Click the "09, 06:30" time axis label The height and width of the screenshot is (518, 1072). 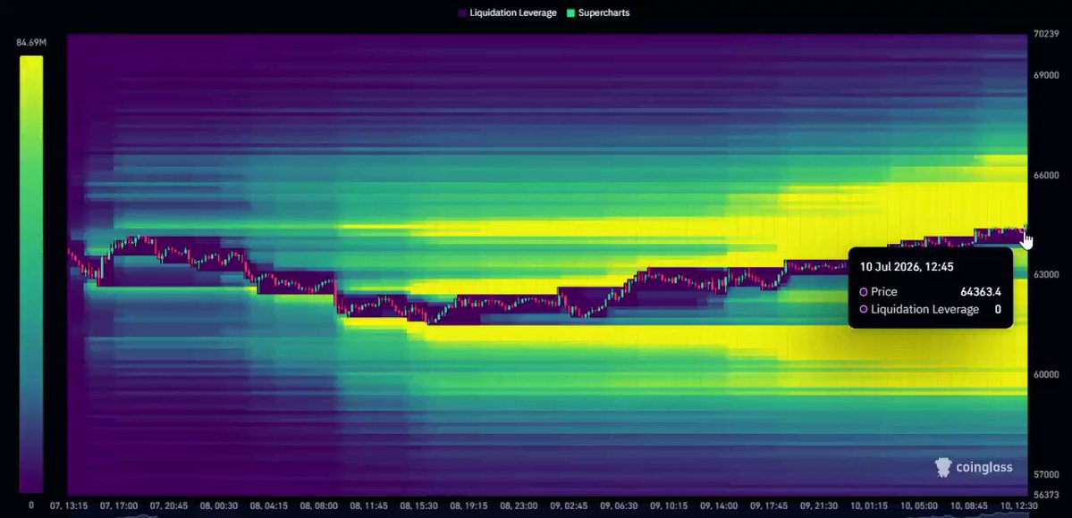tap(619, 506)
